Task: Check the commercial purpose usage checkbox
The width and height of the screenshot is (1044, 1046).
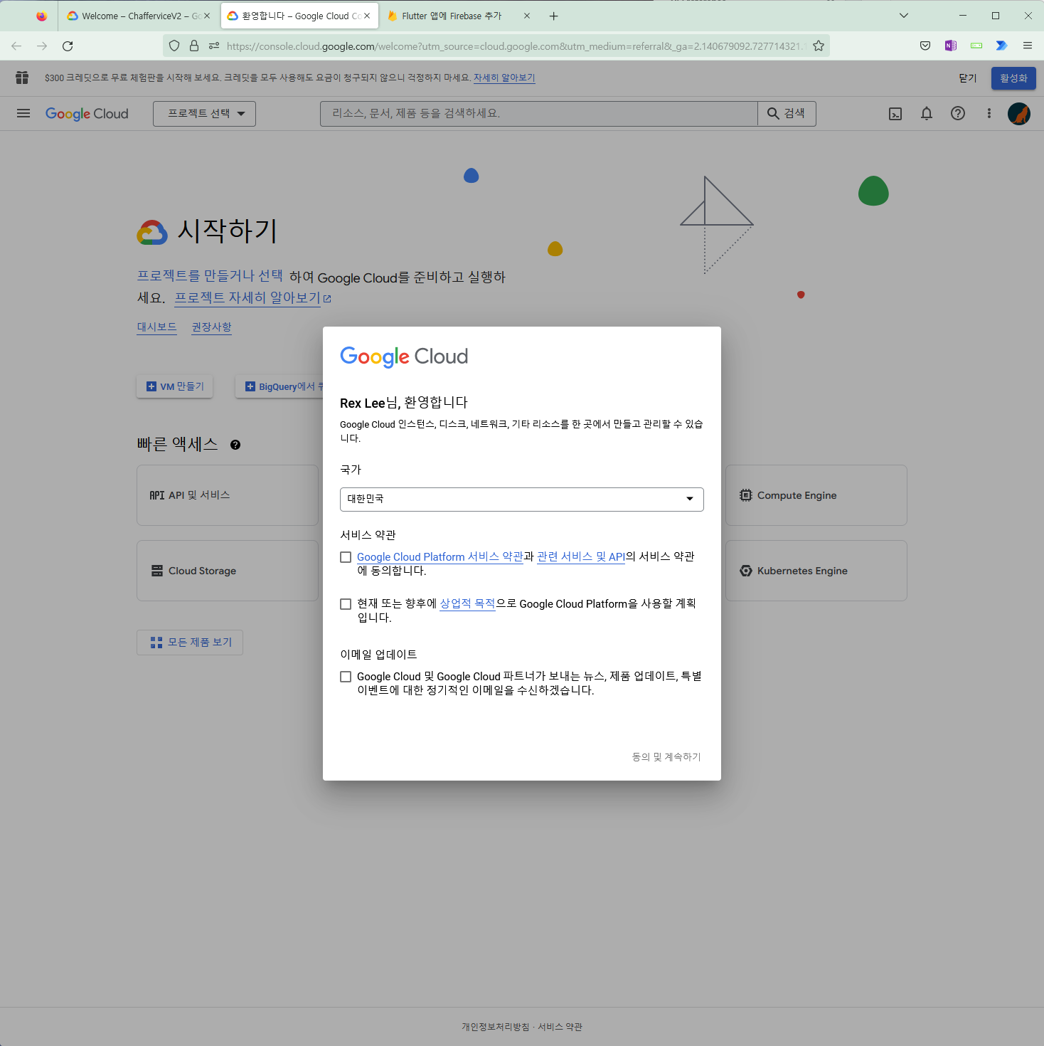Action: pyautogui.click(x=346, y=604)
